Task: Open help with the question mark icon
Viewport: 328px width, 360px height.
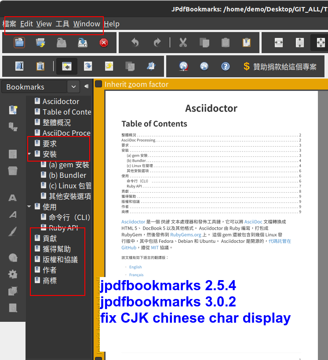Action: click(226, 66)
